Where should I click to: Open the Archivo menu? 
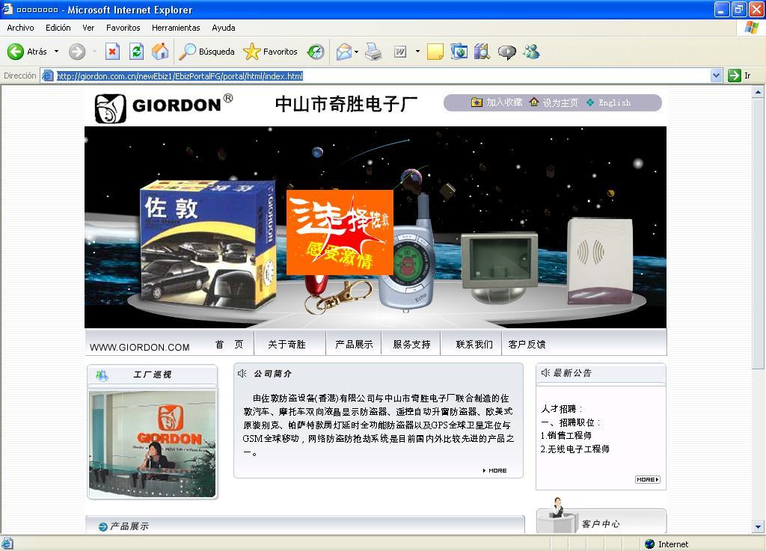pyautogui.click(x=20, y=28)
